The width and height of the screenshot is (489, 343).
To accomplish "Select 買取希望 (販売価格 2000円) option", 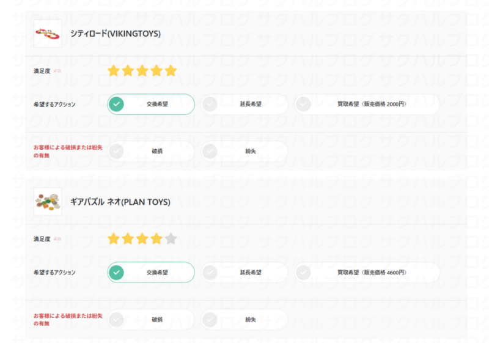I will coord(367,104).
